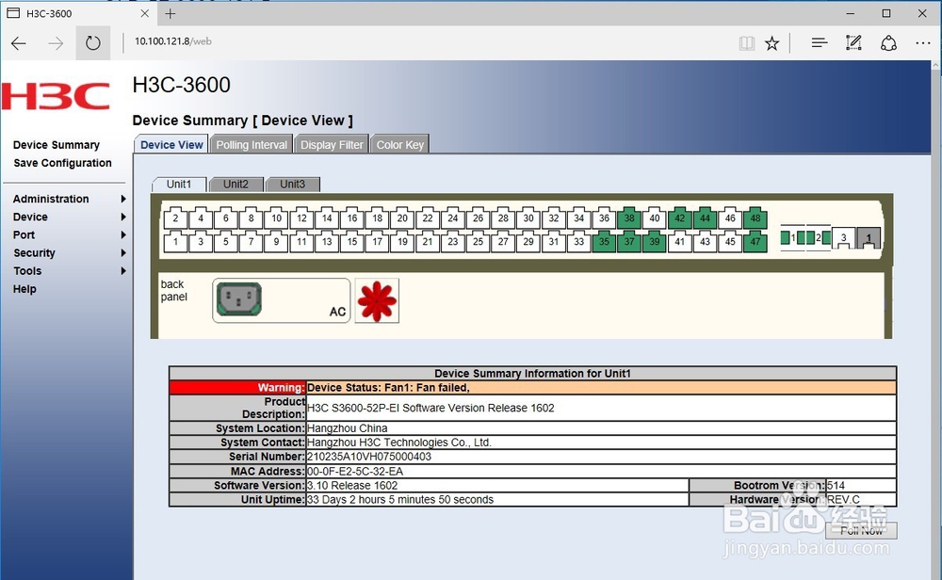The width and height of the screenshot is (942, 580).
Task: Open web note pencil icon
Action: (x=853, y=42)
